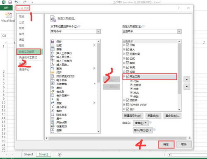Click the Move Up arrow button
The width and height of the screenshot is (207, 159).
(187, 79)
